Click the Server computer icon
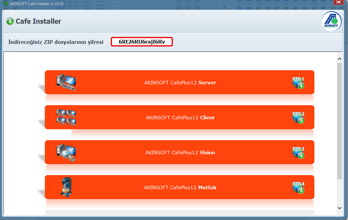The image size is (348, 220). coord(66,82)
